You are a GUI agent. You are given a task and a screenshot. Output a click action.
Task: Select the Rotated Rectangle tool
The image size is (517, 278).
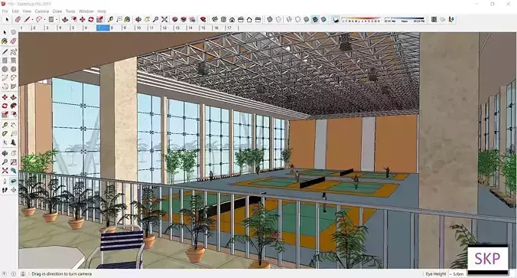[x=13, y=61]
